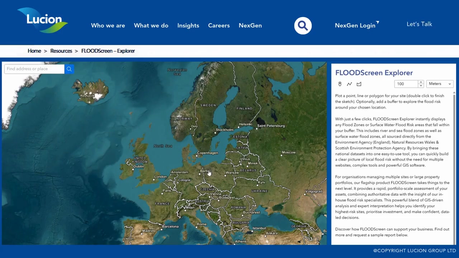Image resolution: width=459 pixels, height=258 pixels.
Task: Click the UKRAINE country label
Action: pyautogui.click(x=260, y=191)
